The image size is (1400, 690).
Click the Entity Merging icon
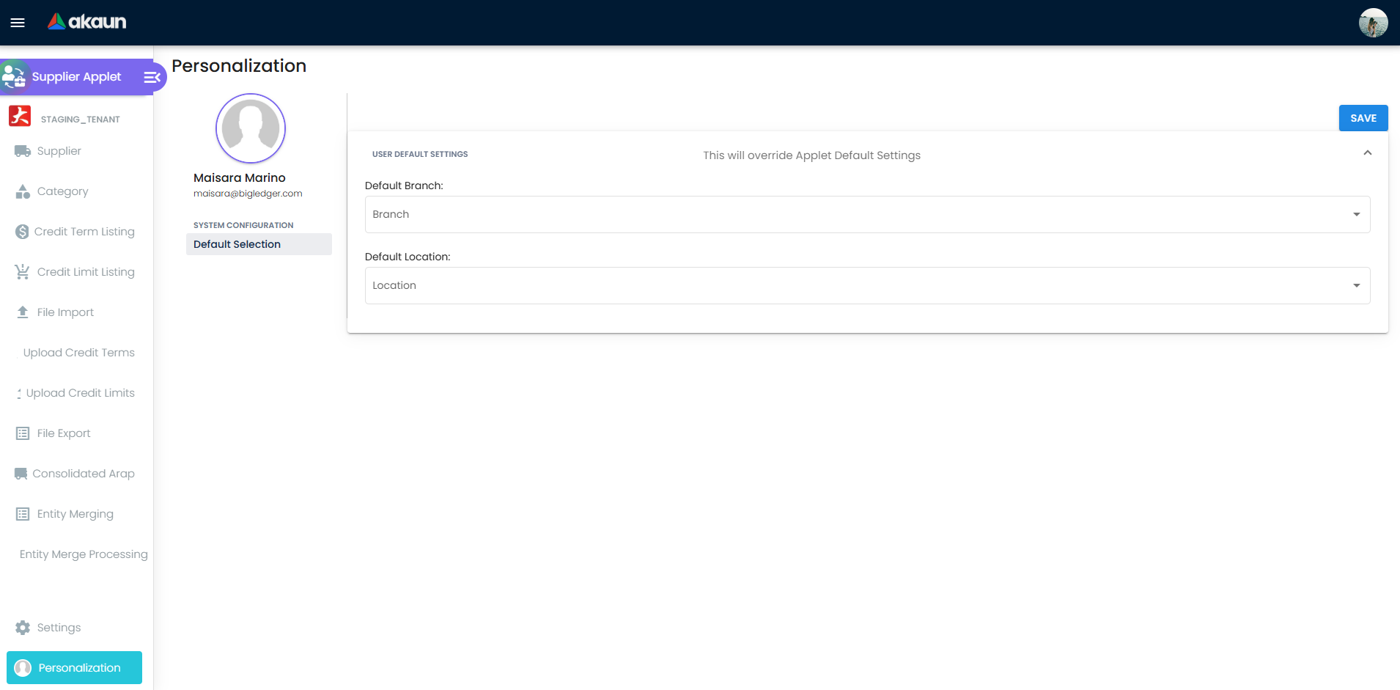tap(22, 513)
